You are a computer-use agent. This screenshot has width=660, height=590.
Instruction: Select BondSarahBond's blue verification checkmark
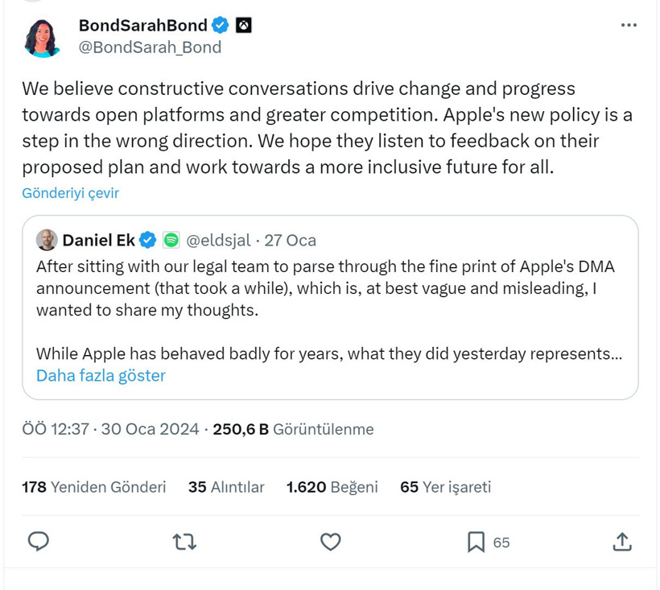tap(219, 24)
